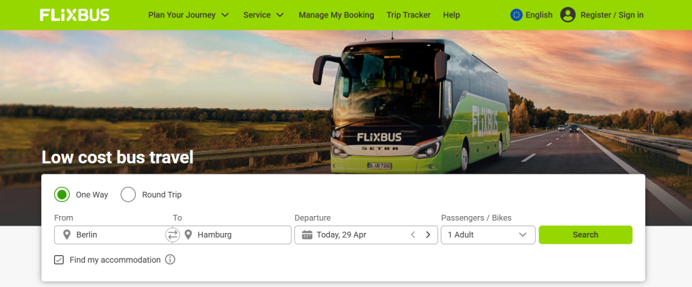Click the FlixBus logo
The height and width of the screenshot is (287, 692).
click(74, 15)
